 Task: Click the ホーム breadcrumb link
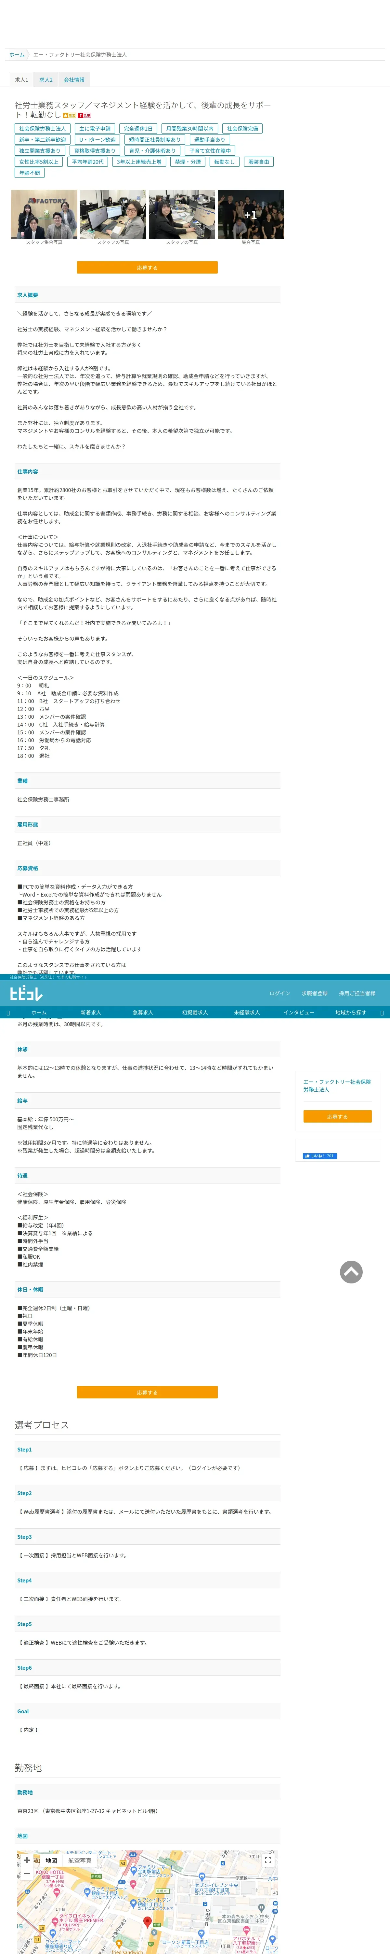click(x=17, y=55)
